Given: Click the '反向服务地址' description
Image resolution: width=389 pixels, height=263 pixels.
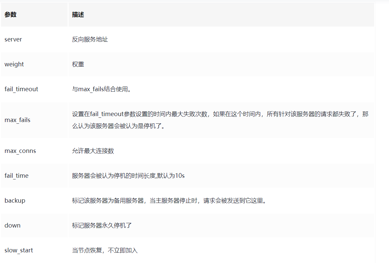Looking at the screenshot, I should pos(90,39).
